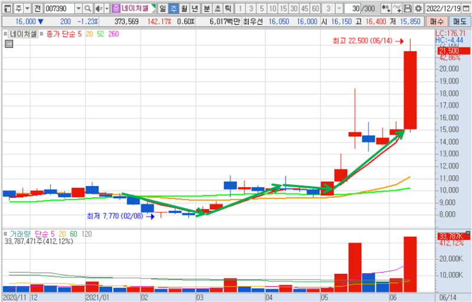Screen dimensions: 472x302
Task: Select the 주 weekly chart period
Action: click(173, 8)
